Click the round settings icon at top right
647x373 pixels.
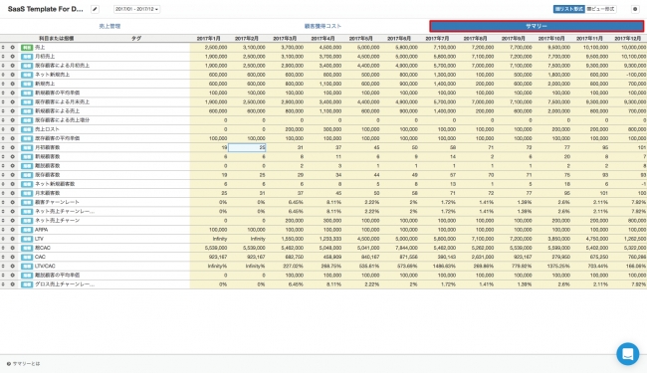pos(635,9)
